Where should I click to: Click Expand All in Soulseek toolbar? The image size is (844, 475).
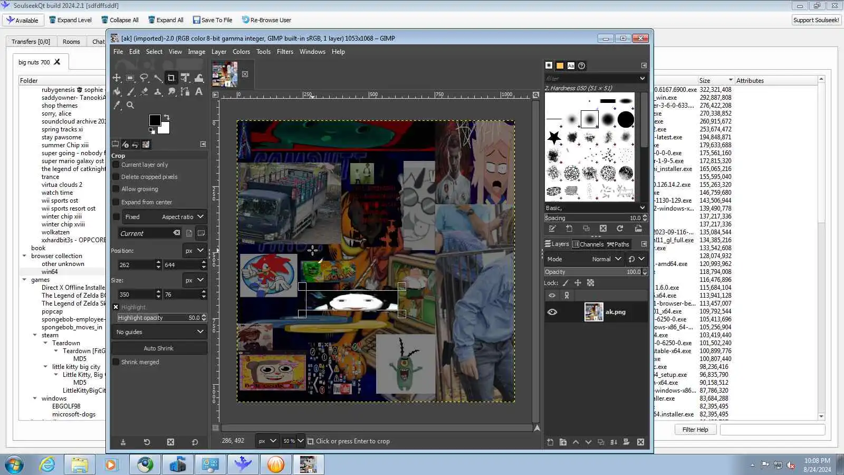(166, 20)
